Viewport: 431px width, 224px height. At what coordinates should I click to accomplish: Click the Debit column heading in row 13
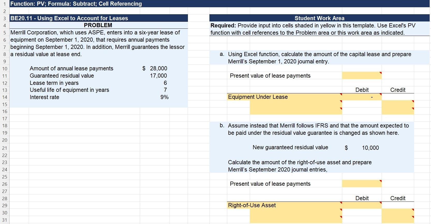tap(362, 90)
